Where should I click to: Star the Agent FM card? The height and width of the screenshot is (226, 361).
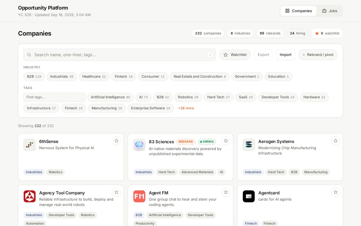(226, 192)
